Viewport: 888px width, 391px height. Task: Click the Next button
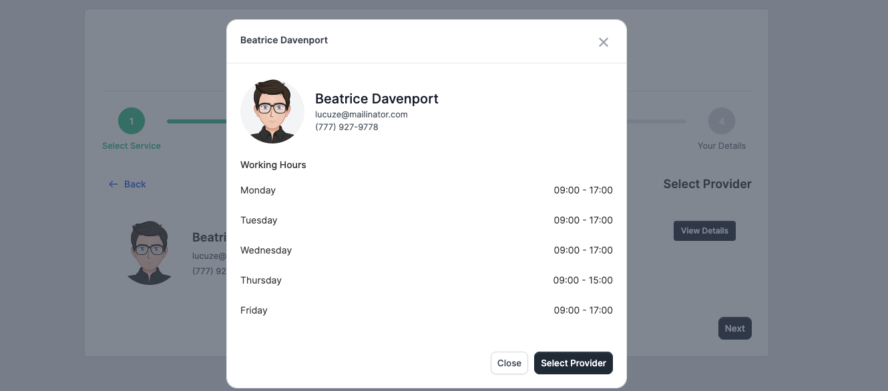point(734,328)
